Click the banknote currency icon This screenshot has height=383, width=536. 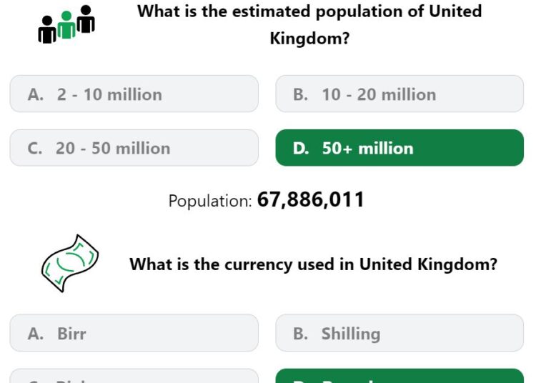coord(70,264)
